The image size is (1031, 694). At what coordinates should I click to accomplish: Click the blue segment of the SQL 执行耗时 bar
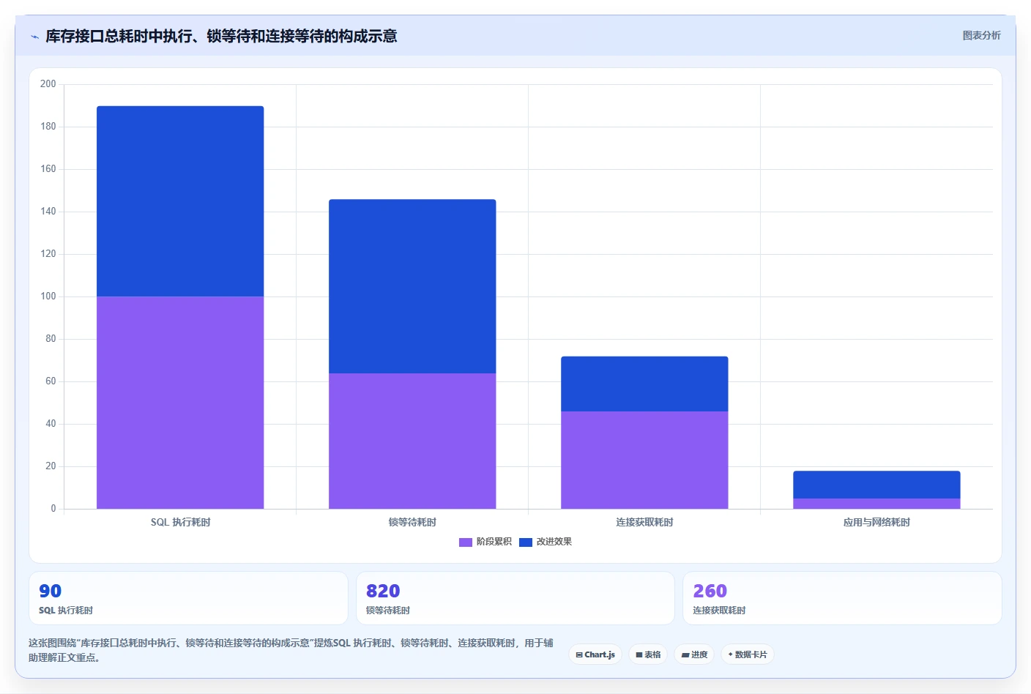(180, 201)
